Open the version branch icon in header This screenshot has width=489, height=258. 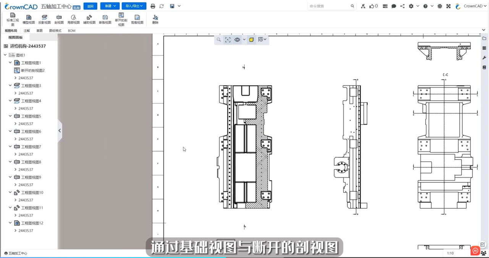[x=363, y=6]
